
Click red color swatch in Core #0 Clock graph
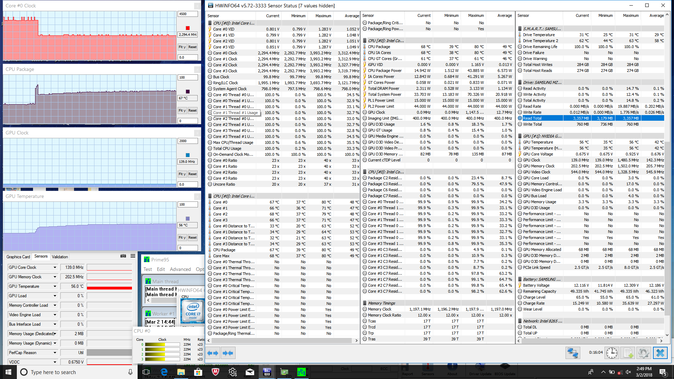coord(187,28)
